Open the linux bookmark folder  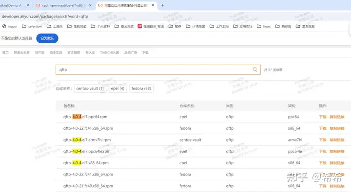coord(264,26)
